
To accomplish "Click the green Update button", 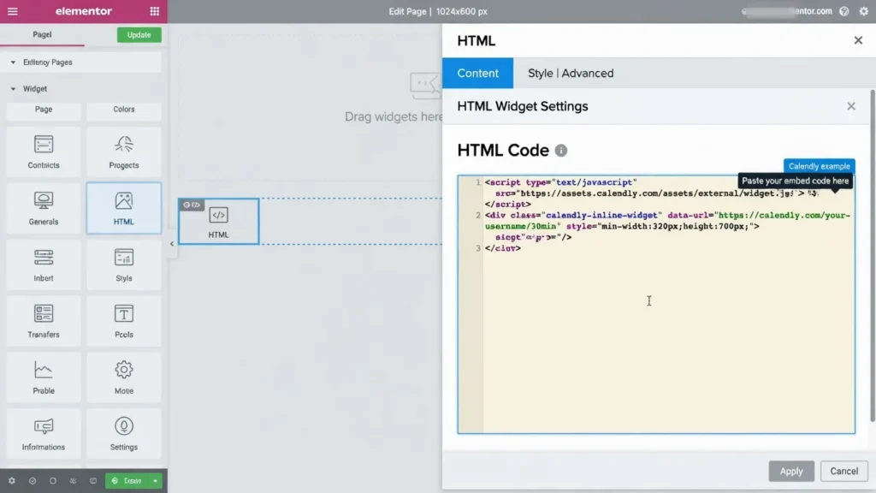I will [x=139, y=34].
